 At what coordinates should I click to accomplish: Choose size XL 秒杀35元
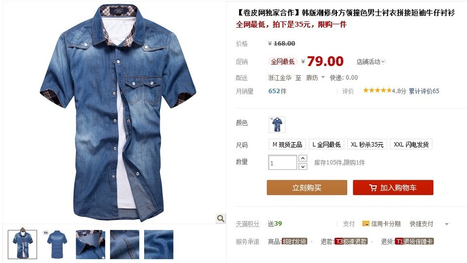coord(367,144)
